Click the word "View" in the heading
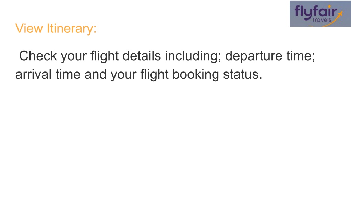Viewport: 351px width, 197px height. coord(29,28)
